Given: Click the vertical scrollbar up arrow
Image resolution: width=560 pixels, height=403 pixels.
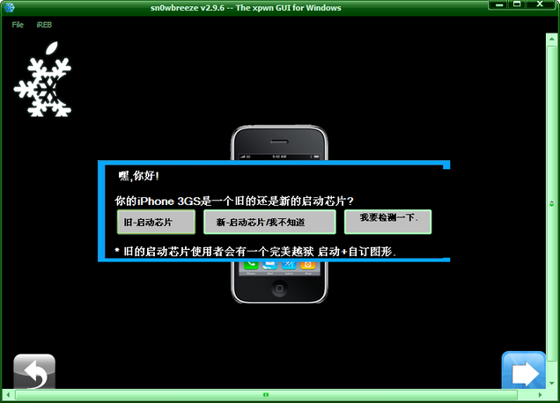Looking at the screenshot, I should pos(551,39).
